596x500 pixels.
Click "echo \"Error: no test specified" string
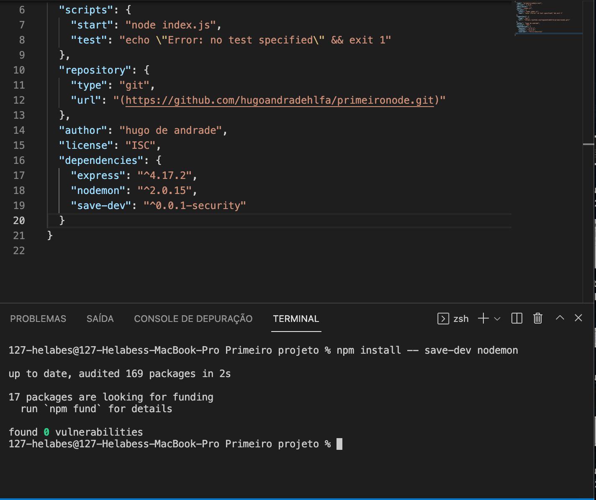(255, 40)
